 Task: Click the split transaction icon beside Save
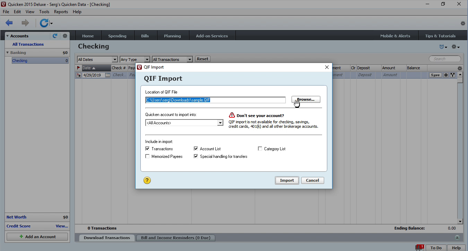pyautogui.click(x=452, y=75)
